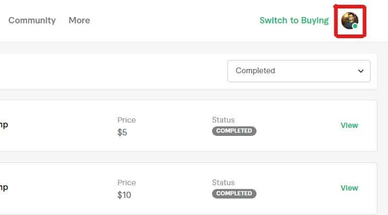View the $10 completed order
The height and width of the screenshot is (215, 388).
click(349, 188)
